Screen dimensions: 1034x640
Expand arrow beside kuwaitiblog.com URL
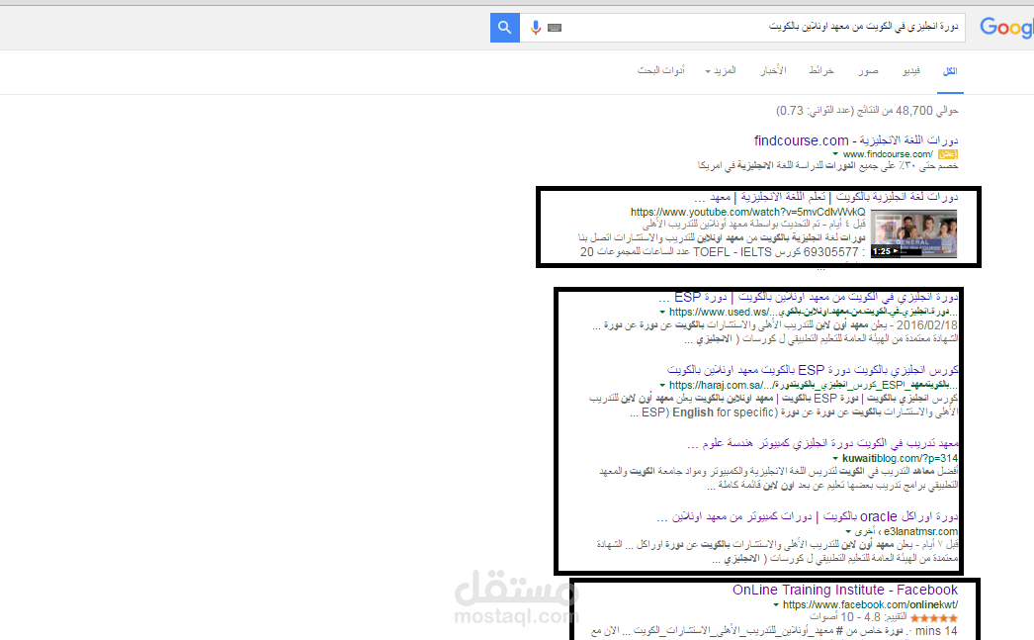pyautogui.click(x=835, y=459)
